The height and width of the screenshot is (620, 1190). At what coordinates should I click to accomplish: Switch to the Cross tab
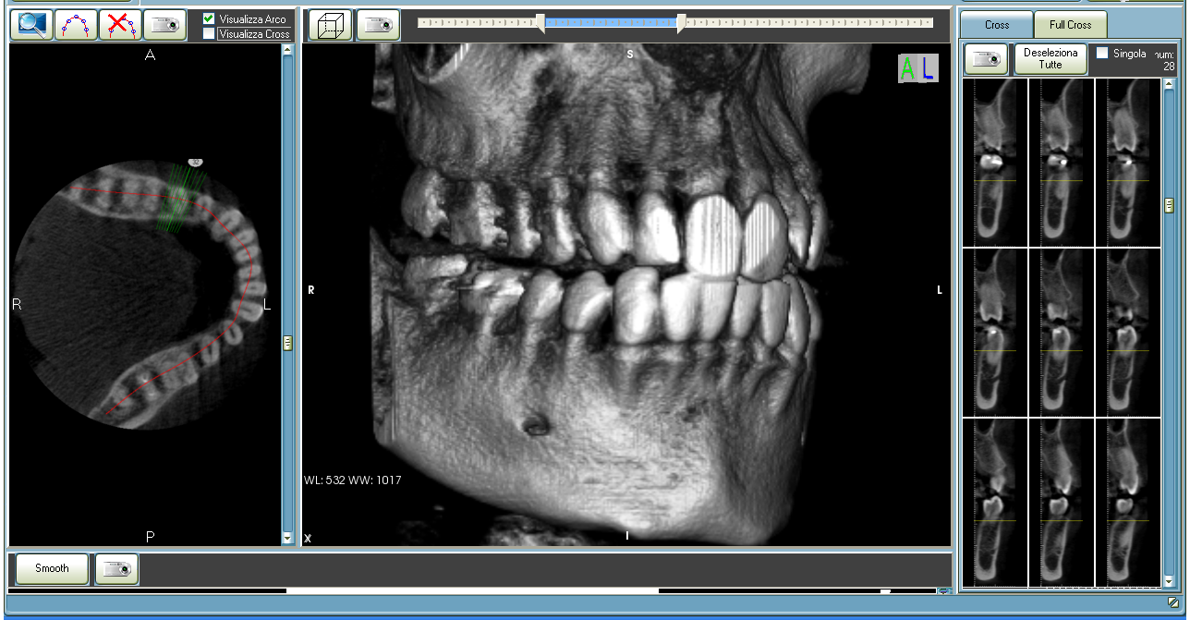[x=996, y=25]
